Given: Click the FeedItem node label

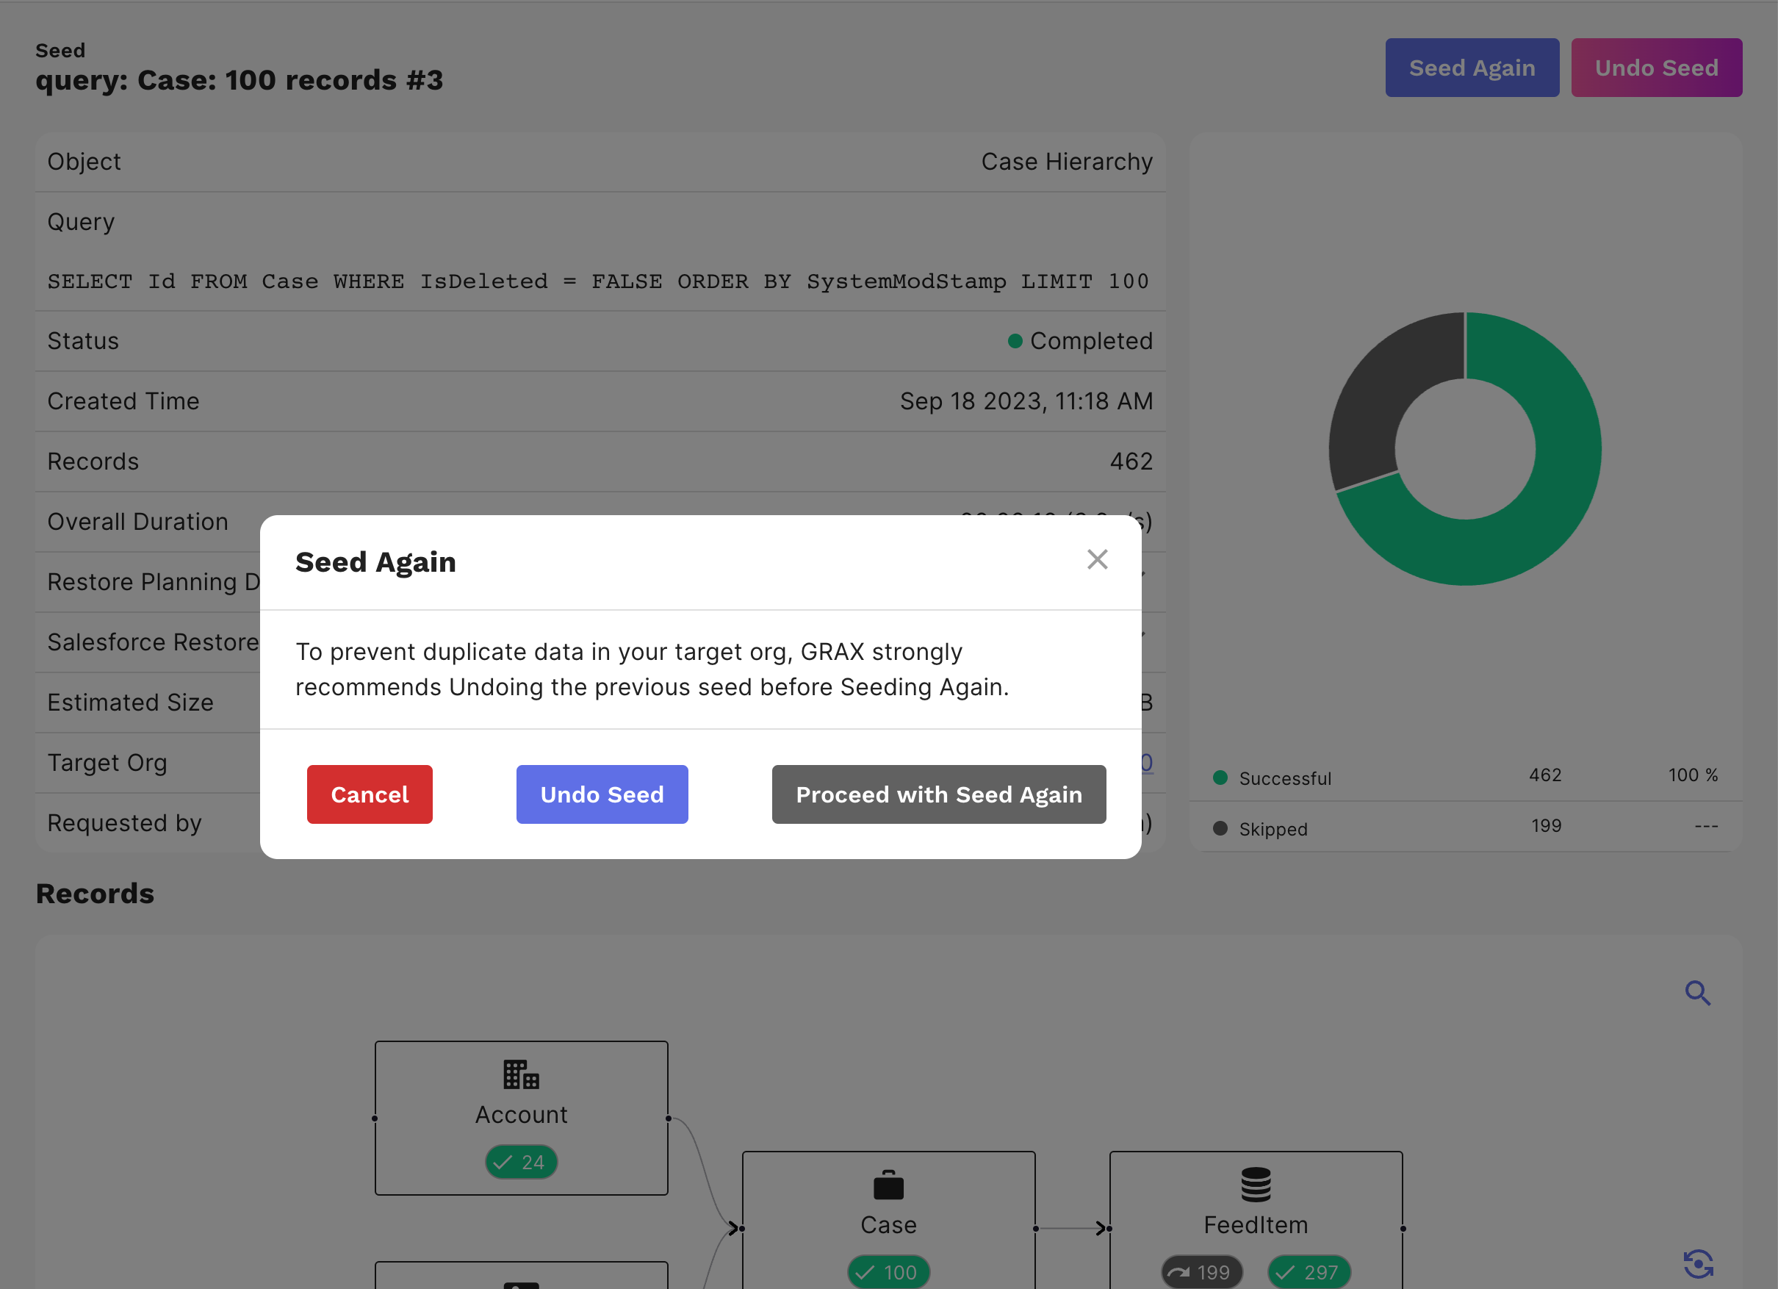Looking at the screenshot, I should [x=1255, y=1225].
